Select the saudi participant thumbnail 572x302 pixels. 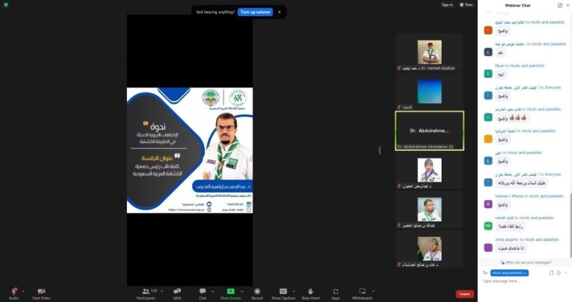point(430,92)
